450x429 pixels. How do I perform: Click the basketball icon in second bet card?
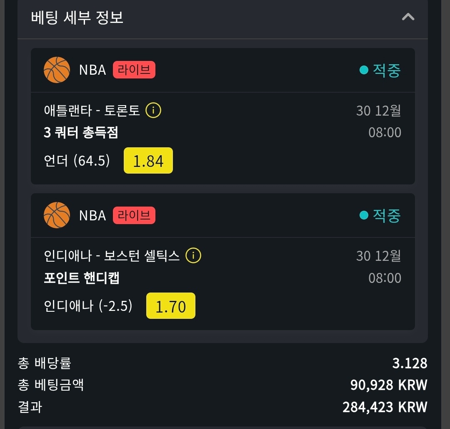57,215
